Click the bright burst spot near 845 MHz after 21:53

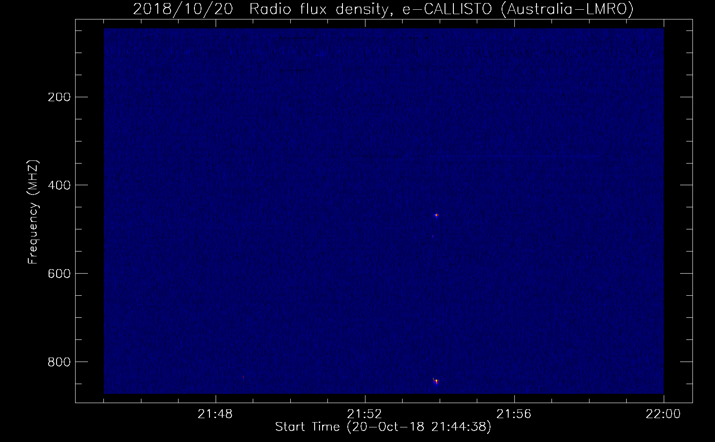pos(436,381)
